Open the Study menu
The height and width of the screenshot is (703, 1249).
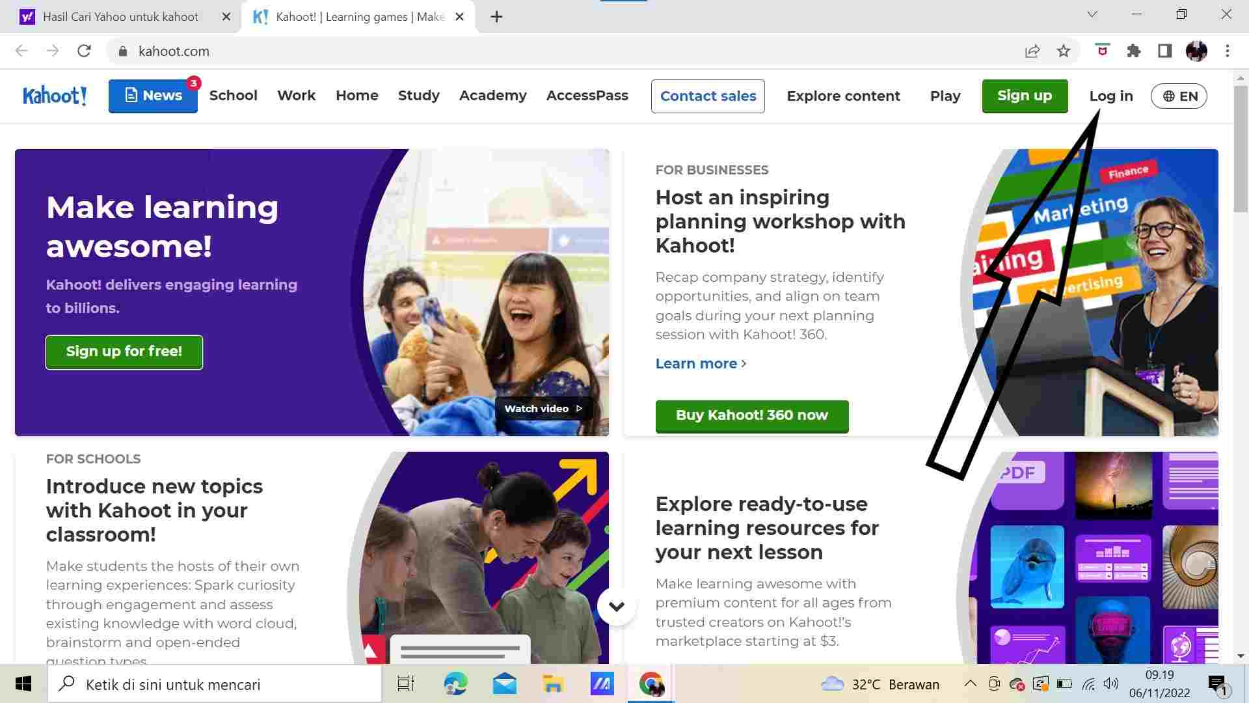pos(419,96)
